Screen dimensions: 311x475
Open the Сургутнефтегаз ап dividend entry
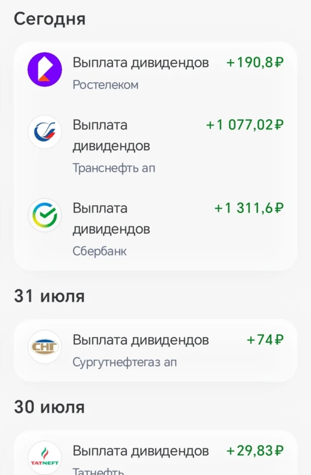click(x=155, y=351)
